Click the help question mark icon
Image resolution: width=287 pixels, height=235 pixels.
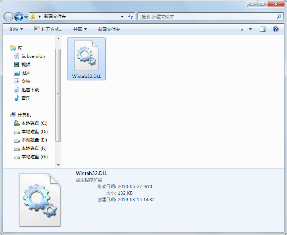pyautogui.click(x=275, y=29)
